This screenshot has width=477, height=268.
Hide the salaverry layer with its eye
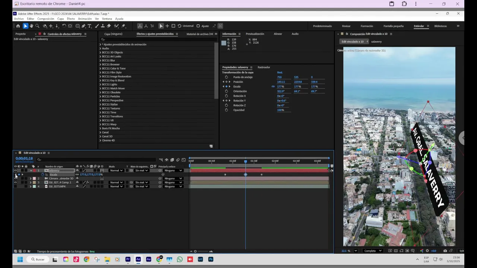[15, 170]
